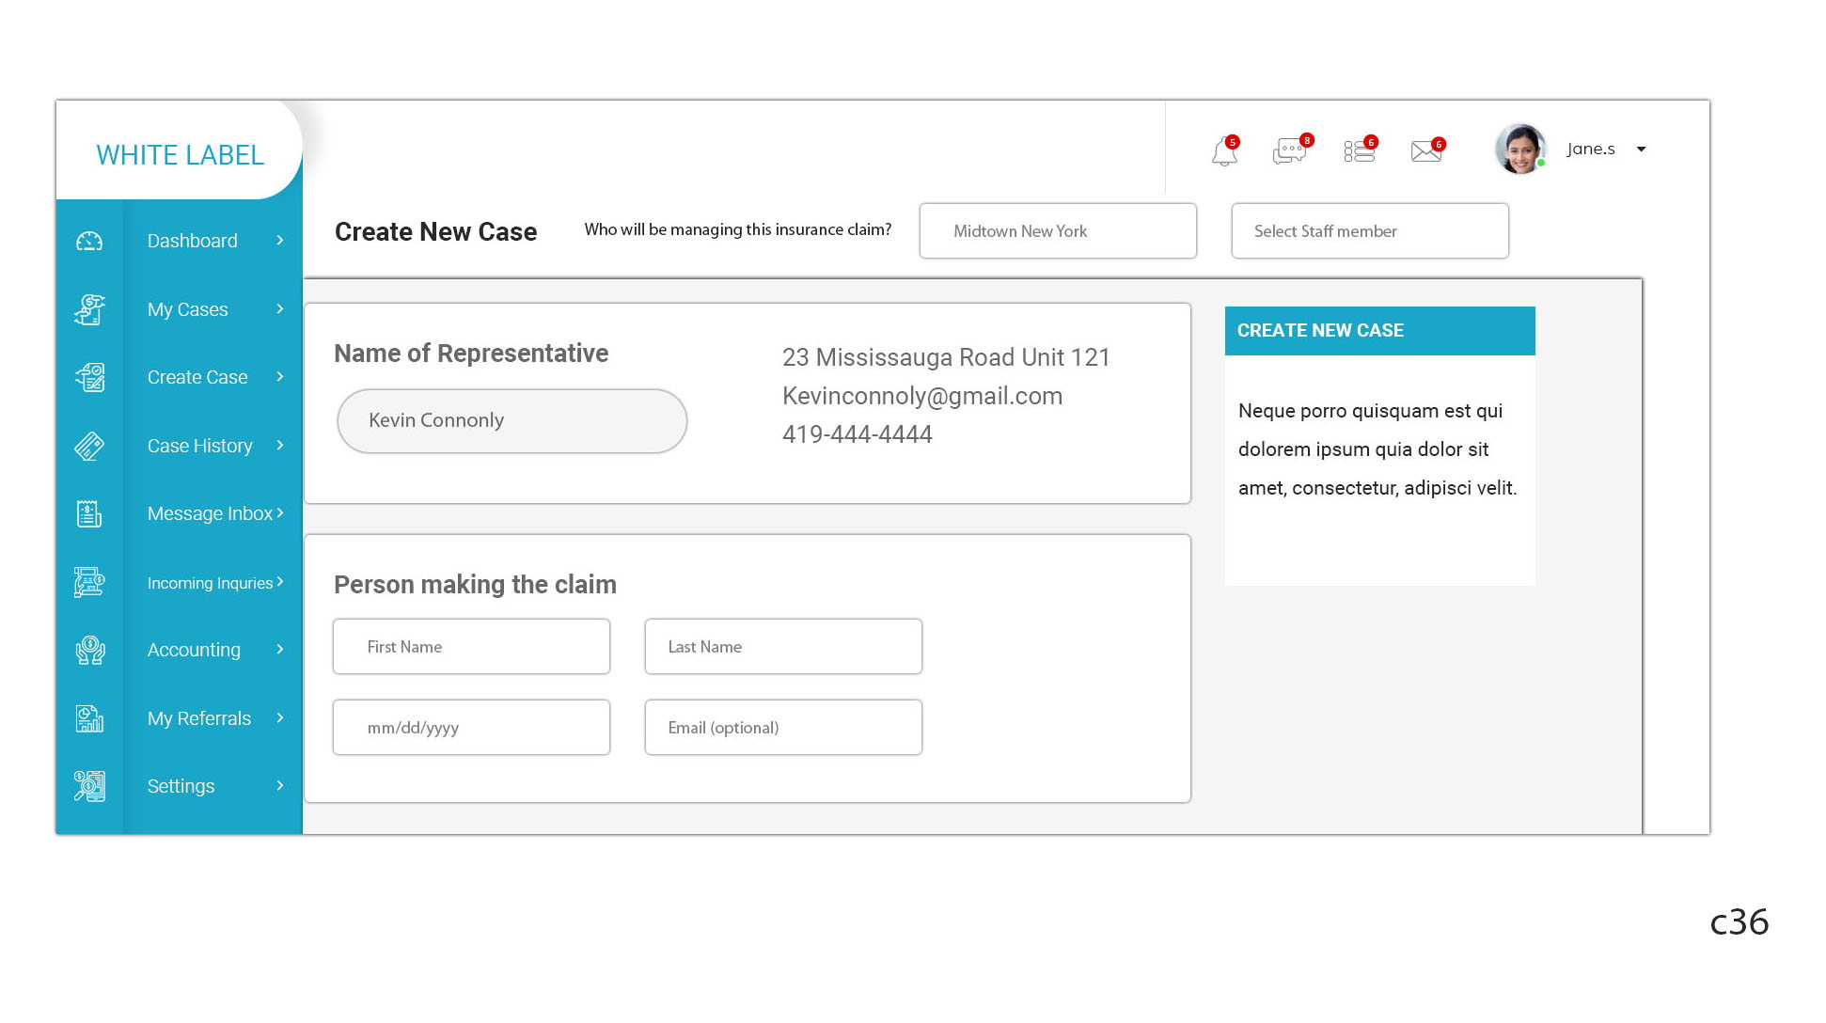Viewport: 1826px width, 1023px height.
Task: Click the Accounting sidebar icon
Action: click(x=89, y=650)
